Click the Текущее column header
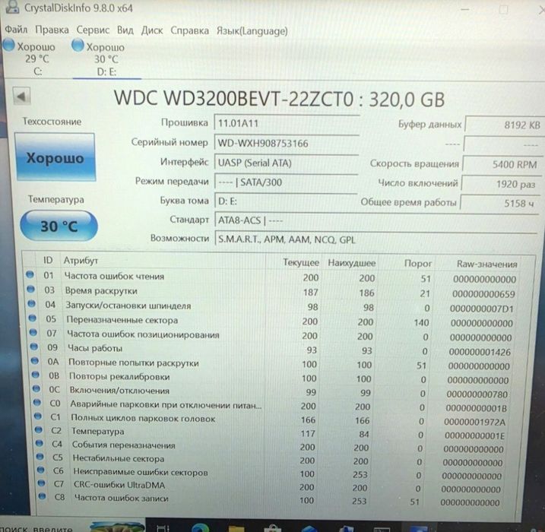 pos(301,262)
